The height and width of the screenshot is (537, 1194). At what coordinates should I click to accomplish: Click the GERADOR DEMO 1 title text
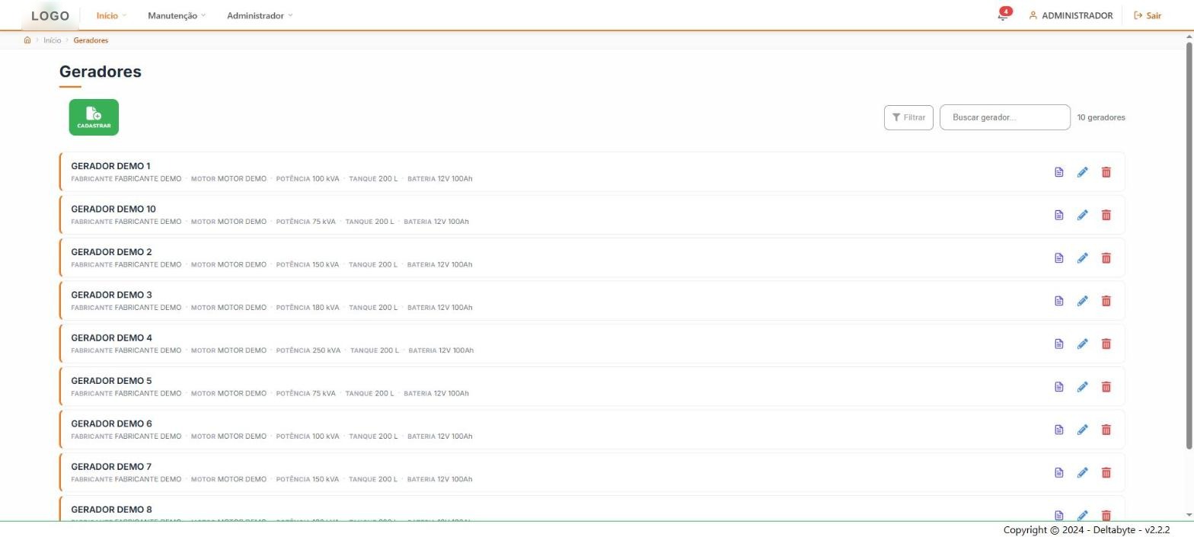point(110,166)
